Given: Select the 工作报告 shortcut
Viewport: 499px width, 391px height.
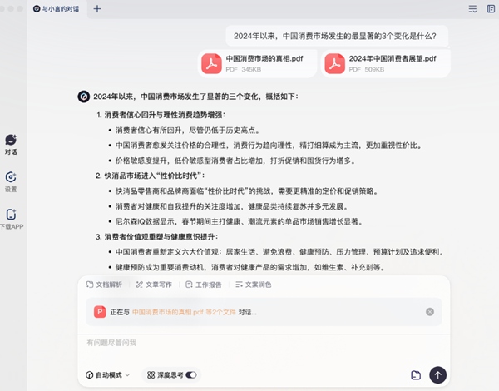Looking at the screenshot, I should click(x=204, y=285).
